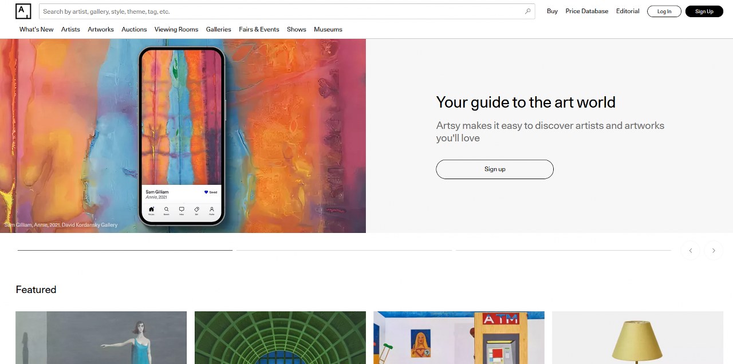Click the search magnifier icon
Viewport: 733px width, 364px height.
(x=528, y=11)
